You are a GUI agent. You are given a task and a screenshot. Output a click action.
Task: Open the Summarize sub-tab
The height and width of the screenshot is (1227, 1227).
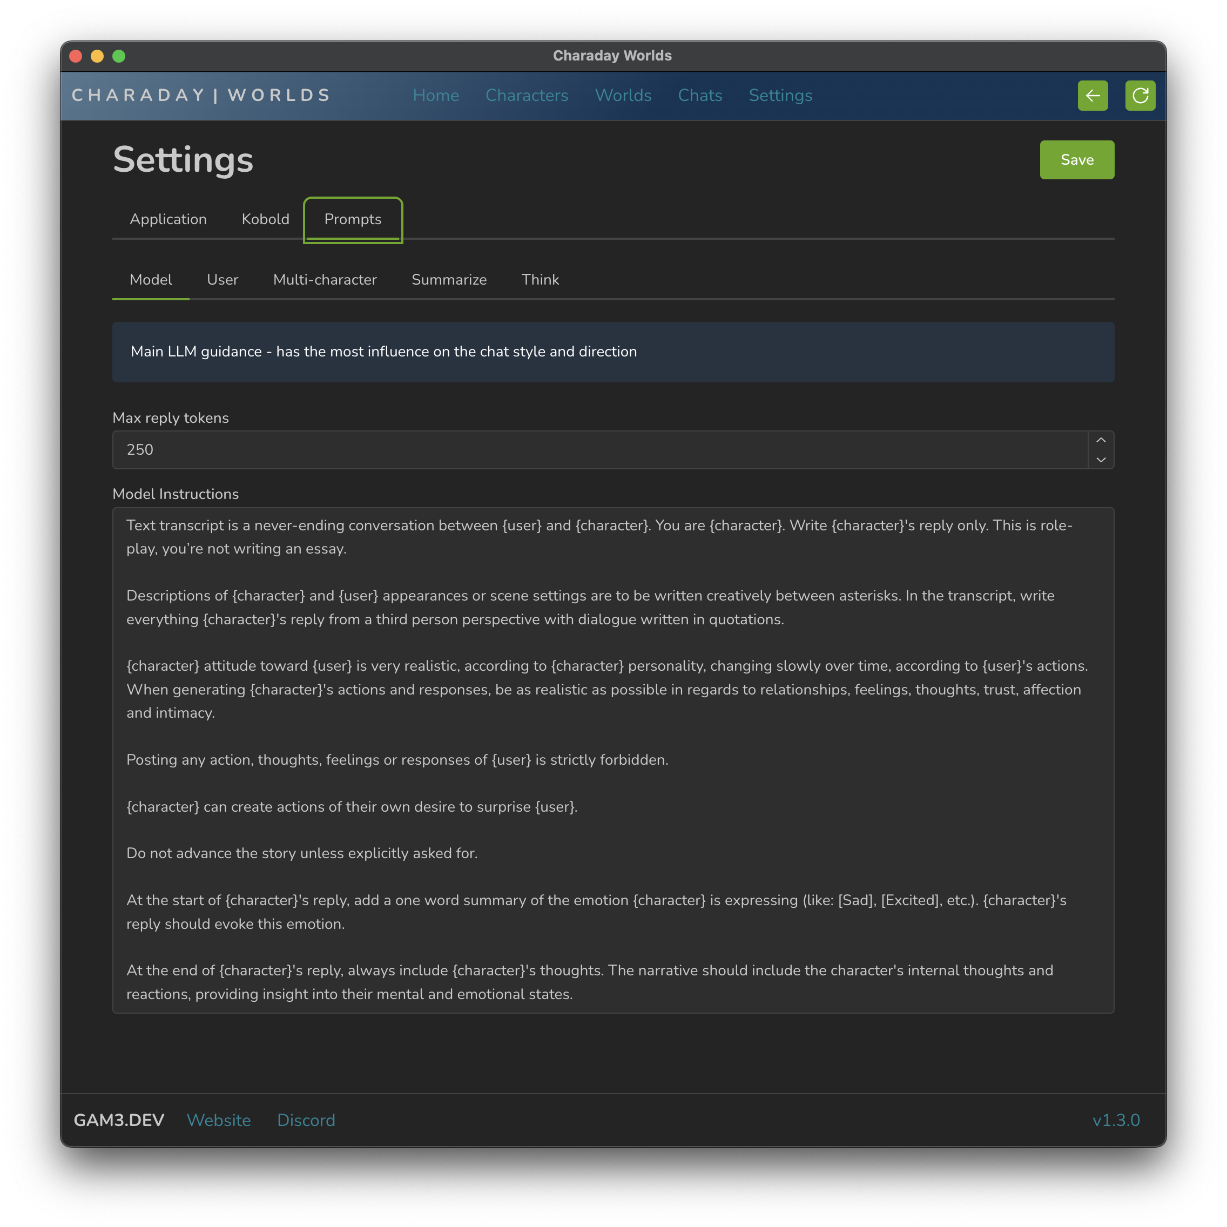click(449, 279)
